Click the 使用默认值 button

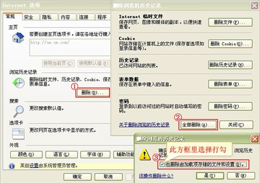pos(94,63)
